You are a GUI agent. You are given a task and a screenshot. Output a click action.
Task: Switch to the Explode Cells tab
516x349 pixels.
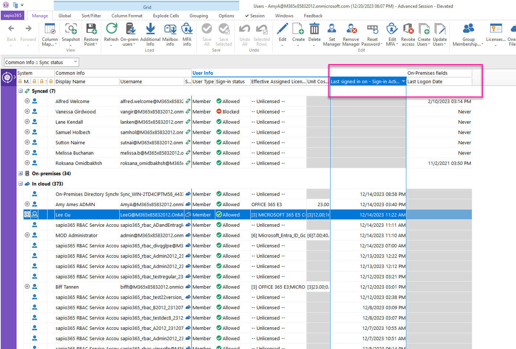166,16
